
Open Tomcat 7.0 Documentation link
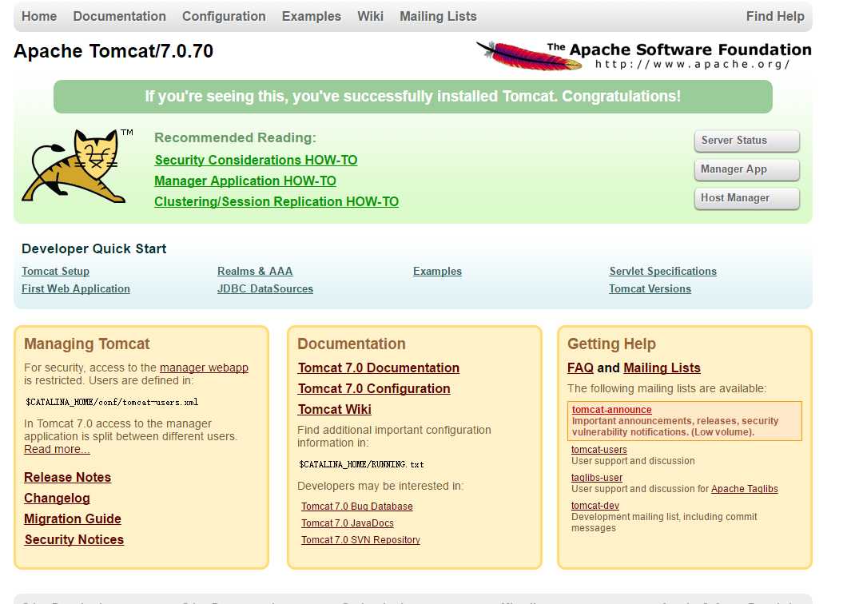tap(379, 368)
